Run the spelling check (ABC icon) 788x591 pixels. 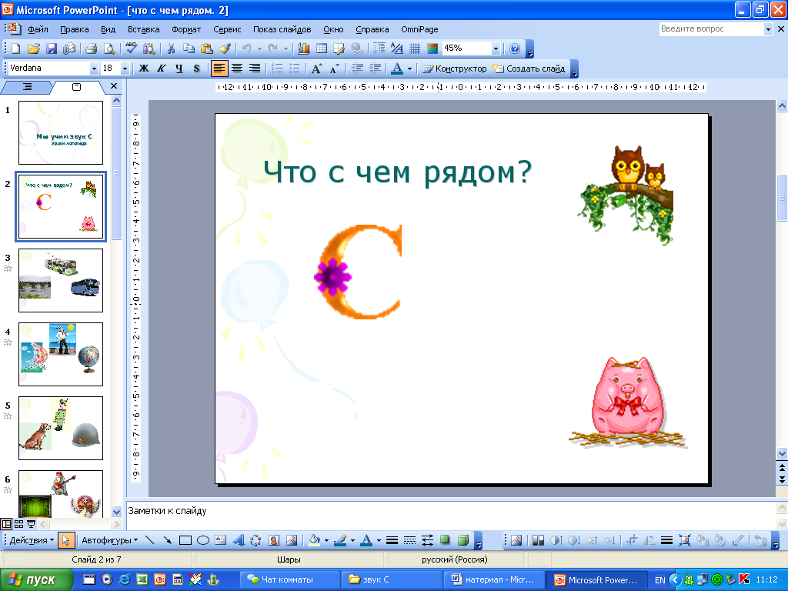[131, 48]
